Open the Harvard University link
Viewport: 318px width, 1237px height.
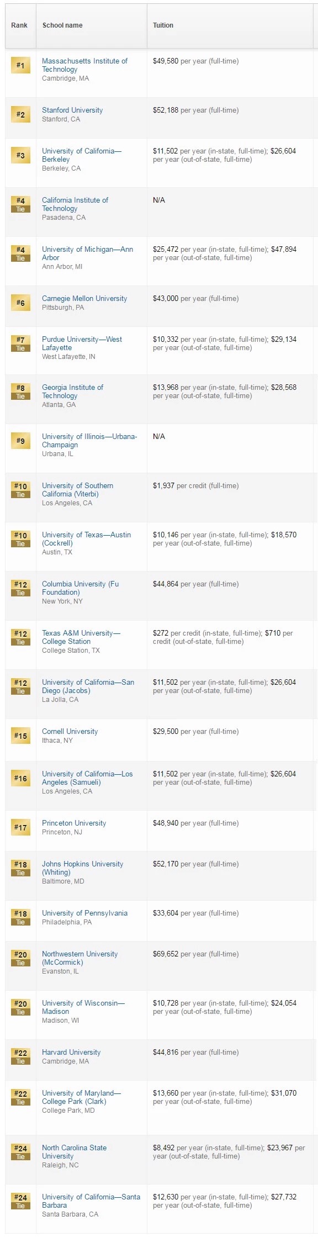(71, 1052)
